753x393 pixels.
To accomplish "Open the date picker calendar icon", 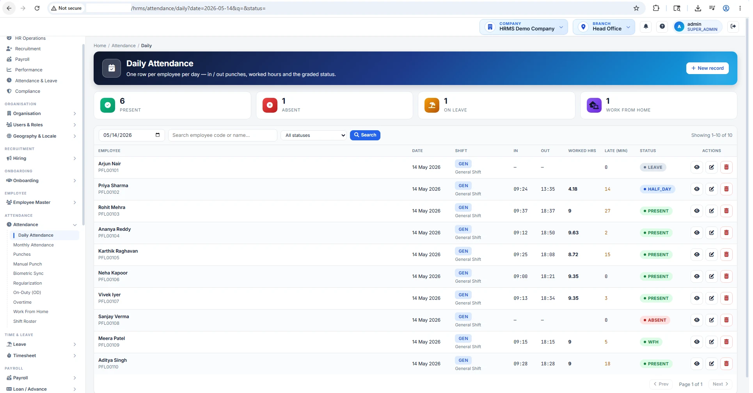I will pos(158,135).
